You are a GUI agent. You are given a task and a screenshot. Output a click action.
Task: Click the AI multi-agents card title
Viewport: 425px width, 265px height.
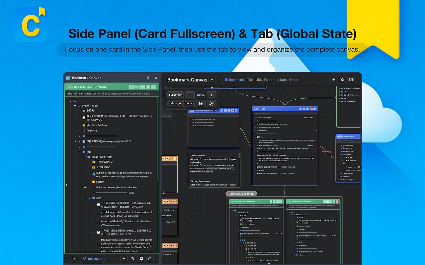[349, 136]
